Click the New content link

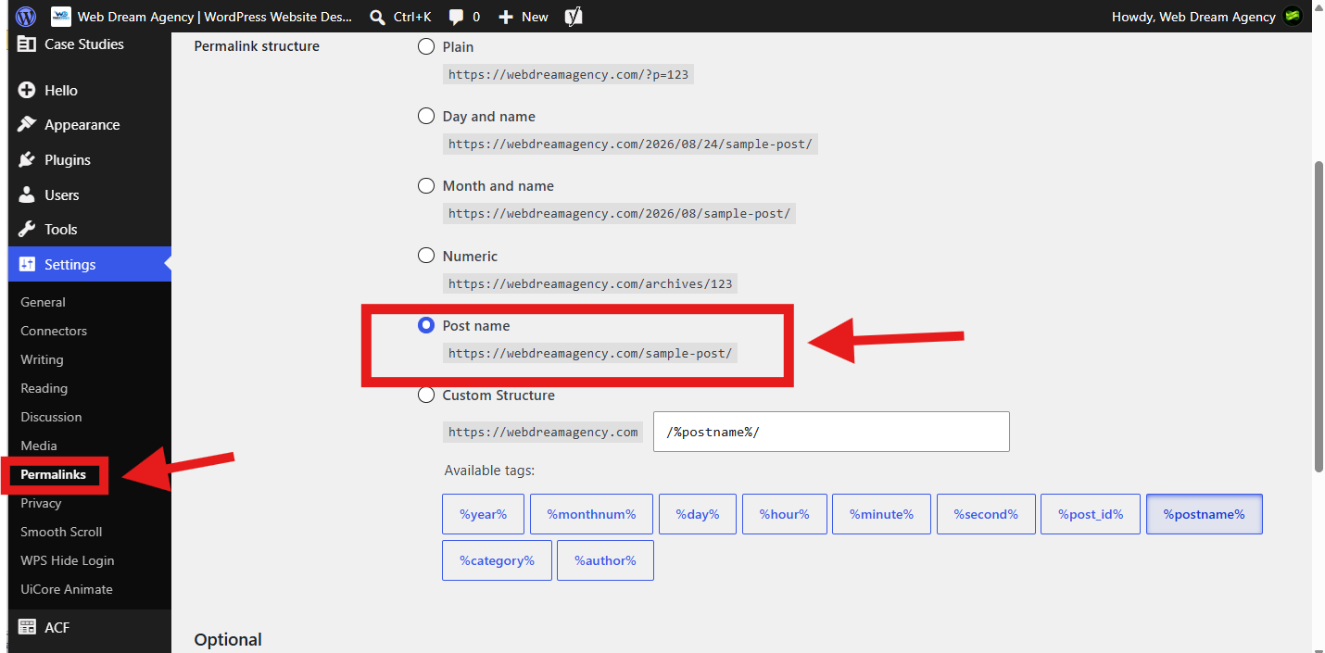point(524,17)
